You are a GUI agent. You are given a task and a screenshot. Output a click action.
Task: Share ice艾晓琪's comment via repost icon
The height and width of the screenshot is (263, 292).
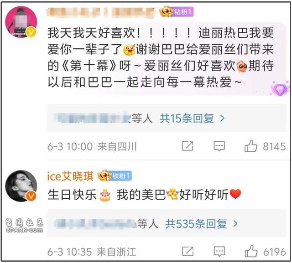click(x=188, y=251)
